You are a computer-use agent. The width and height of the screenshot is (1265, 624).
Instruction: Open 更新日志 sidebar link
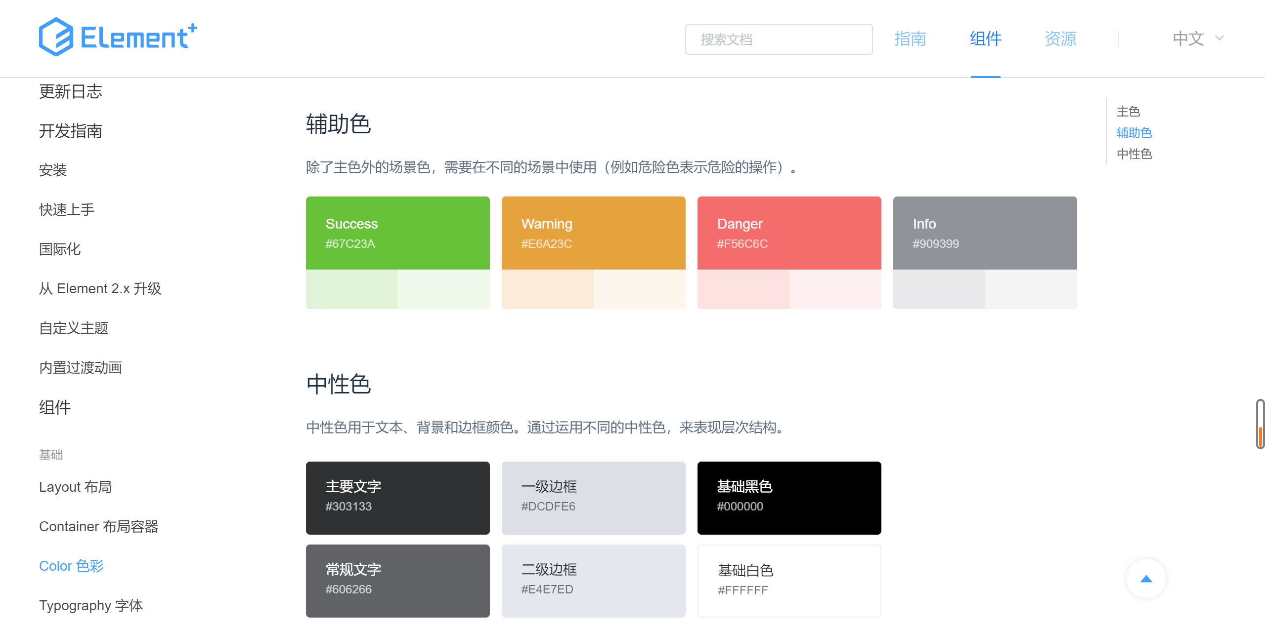[71, 91]
